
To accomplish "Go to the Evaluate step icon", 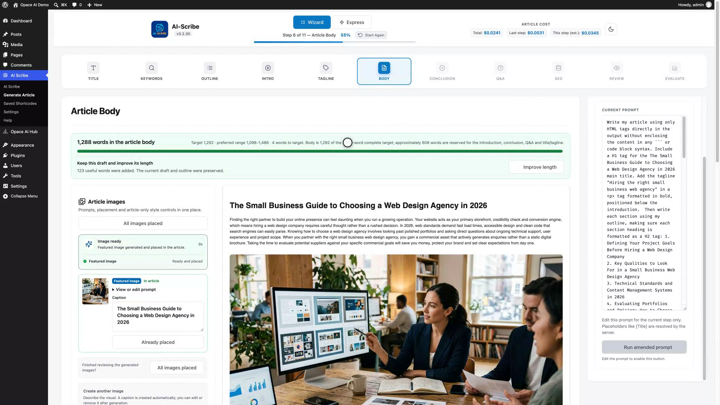I will coord(675,68).
